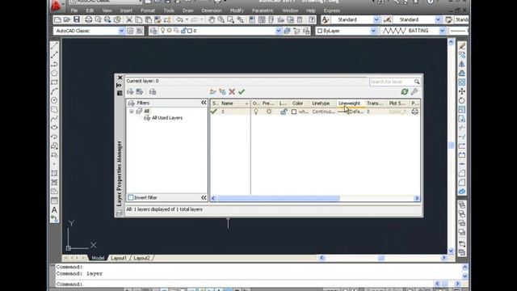Select All Used Layers filter
The height and width of the screenshot is (291, 517).
click(x=167, y=118)
